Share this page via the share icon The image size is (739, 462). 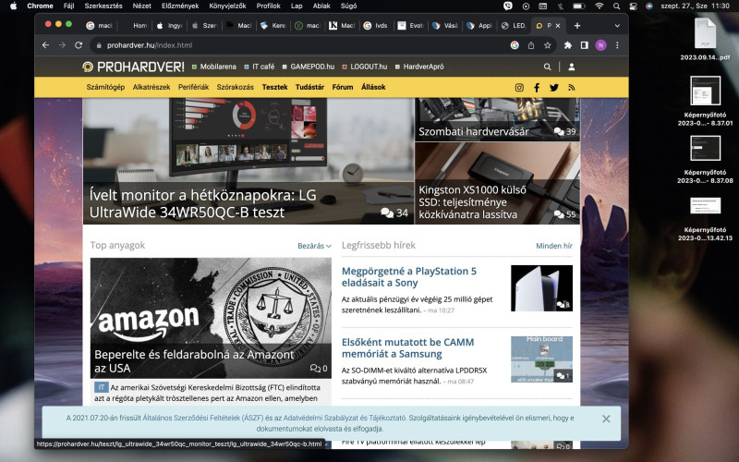click(x=531, y=45)
